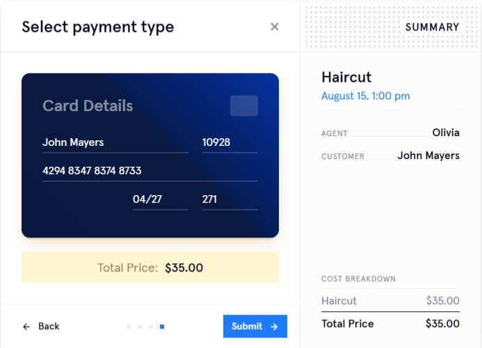Click the 04/27 expiration date field
Screen dimensions: 482x348
click(160, 199)
